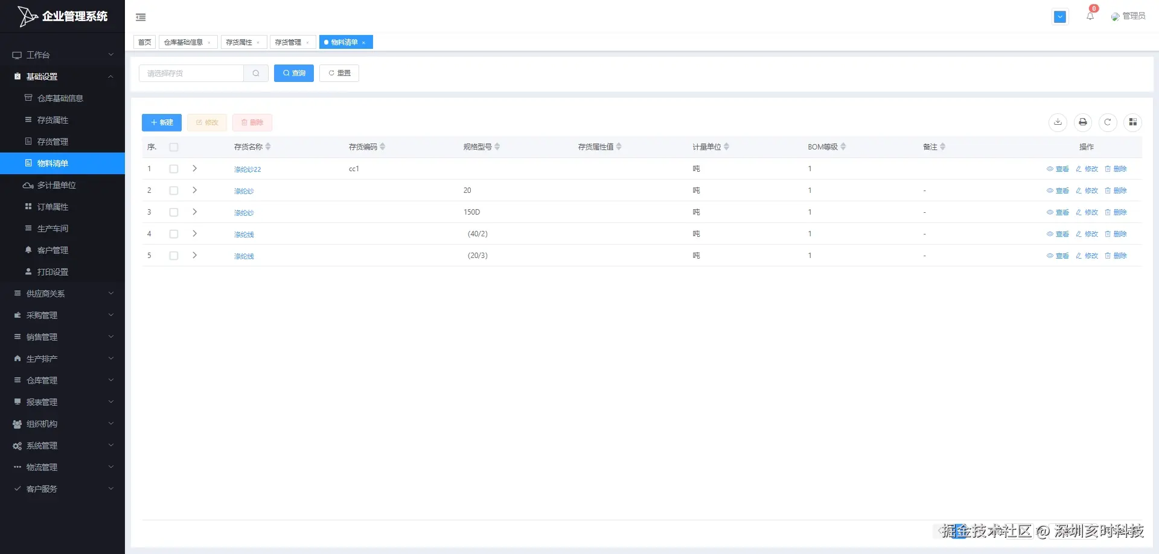Delete the 涤纶线 (20/3) row

pyautogui.click(x=1116, y=256)
